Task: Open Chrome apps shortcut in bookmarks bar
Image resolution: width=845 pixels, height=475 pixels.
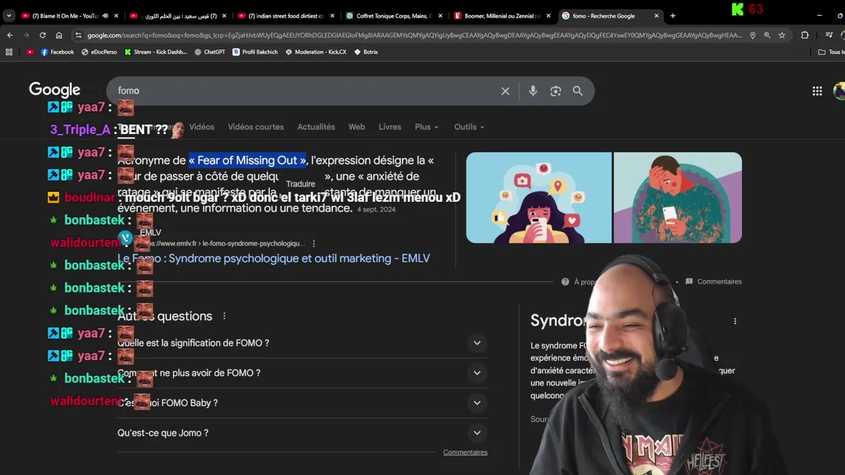Action: pyautogui.click(x=9, y=51)
